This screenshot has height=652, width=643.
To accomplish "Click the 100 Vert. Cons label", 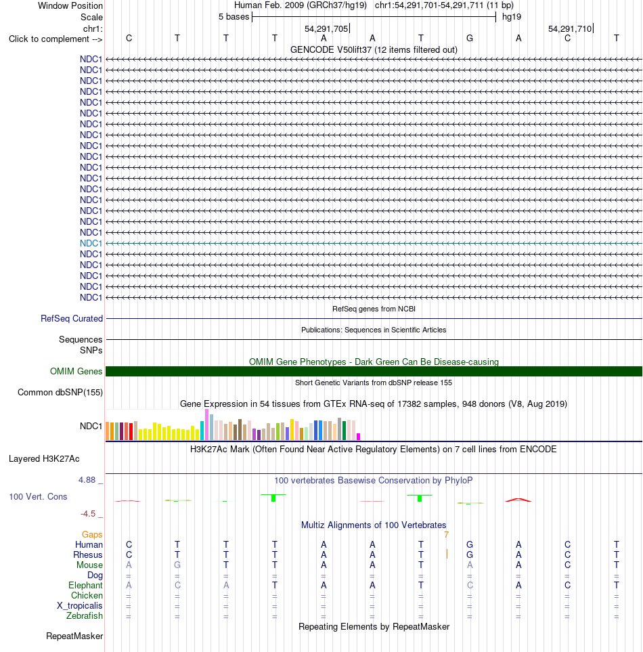I will click(38, 496).
